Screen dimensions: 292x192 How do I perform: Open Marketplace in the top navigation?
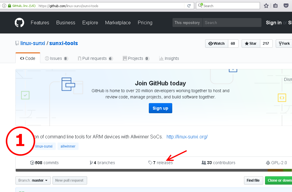[118, 23]
